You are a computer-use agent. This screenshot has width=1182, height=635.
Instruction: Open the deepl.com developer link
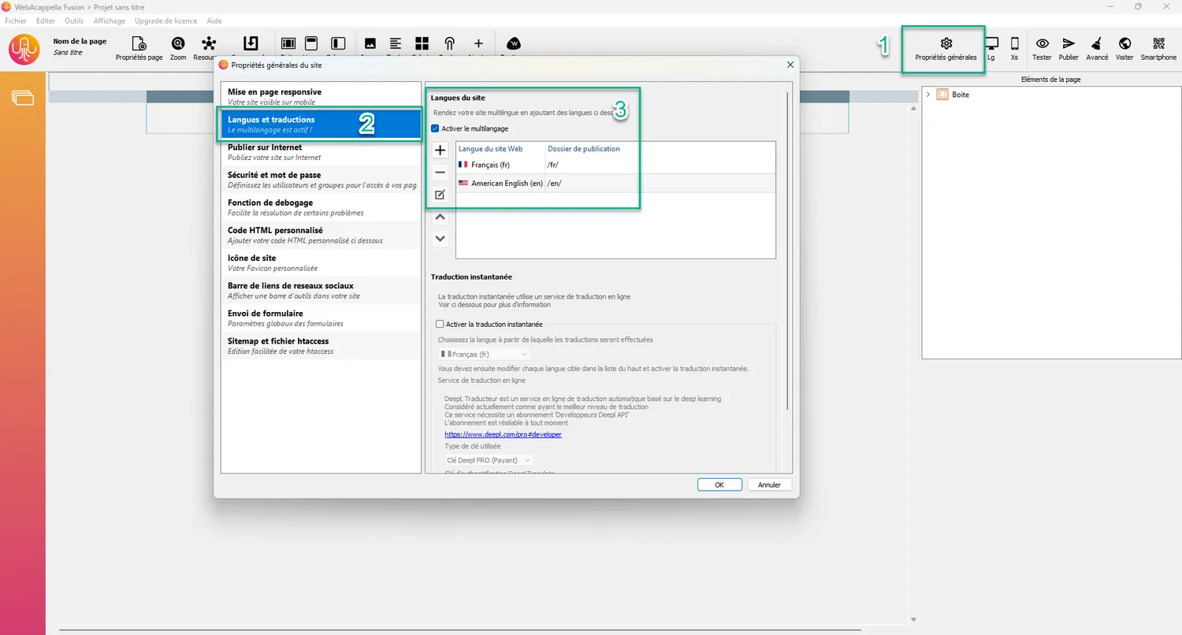click(503, 434)
